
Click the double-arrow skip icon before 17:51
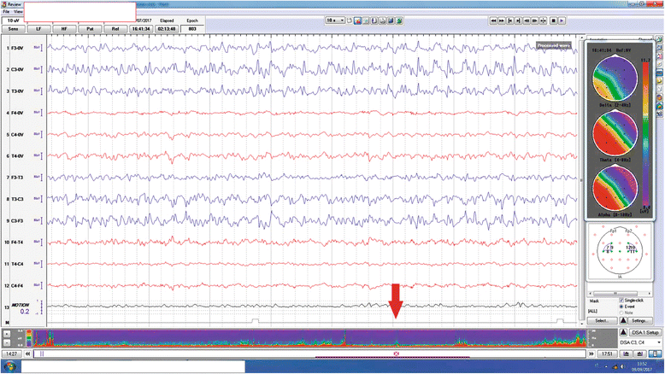click(591, 353)
